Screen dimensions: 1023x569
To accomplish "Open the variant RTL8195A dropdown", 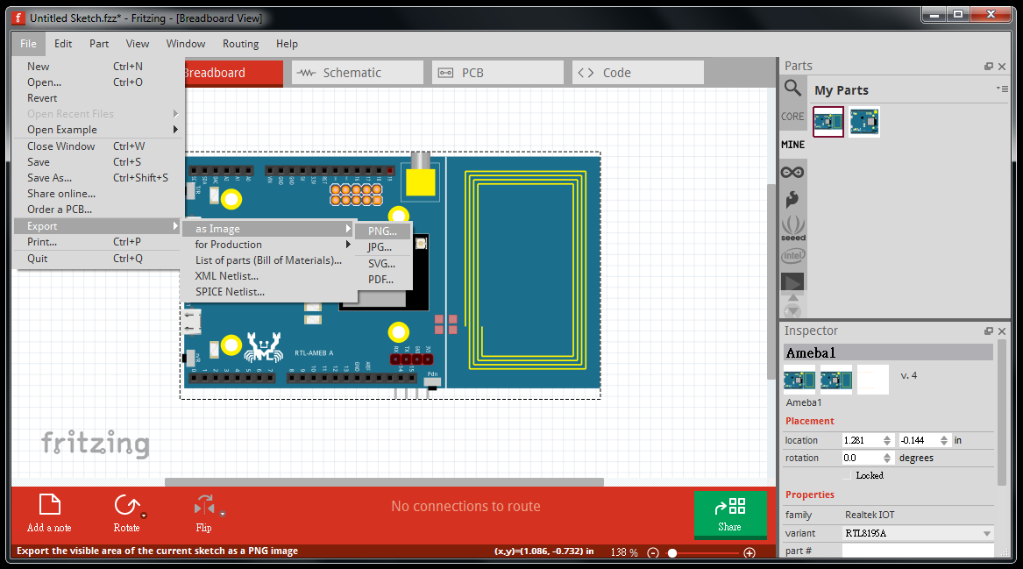I will (917, 533).
